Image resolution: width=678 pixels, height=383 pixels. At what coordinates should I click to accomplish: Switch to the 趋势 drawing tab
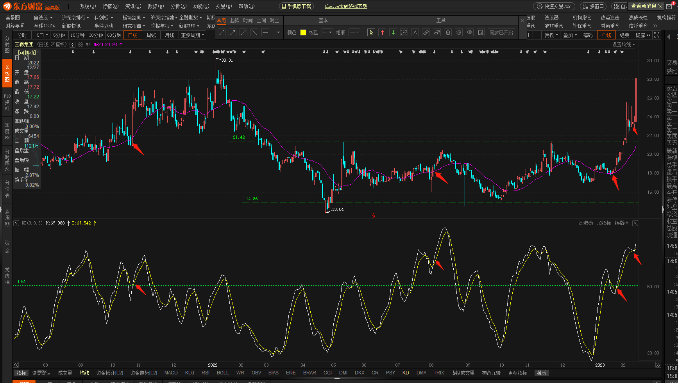[234, 20]
